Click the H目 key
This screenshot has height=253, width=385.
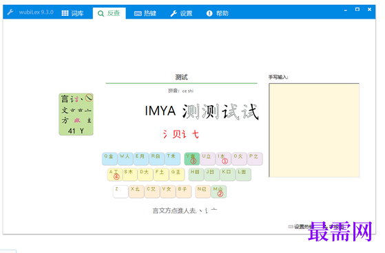tap(196, 175)
